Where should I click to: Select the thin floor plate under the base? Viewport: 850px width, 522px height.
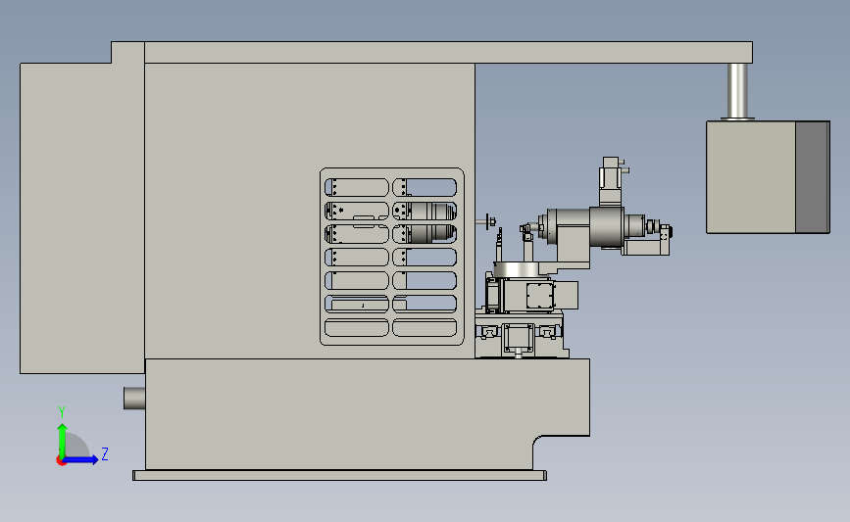(339, 475)
